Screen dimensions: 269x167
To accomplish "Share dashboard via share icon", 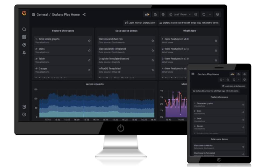I will coord(84,15).
